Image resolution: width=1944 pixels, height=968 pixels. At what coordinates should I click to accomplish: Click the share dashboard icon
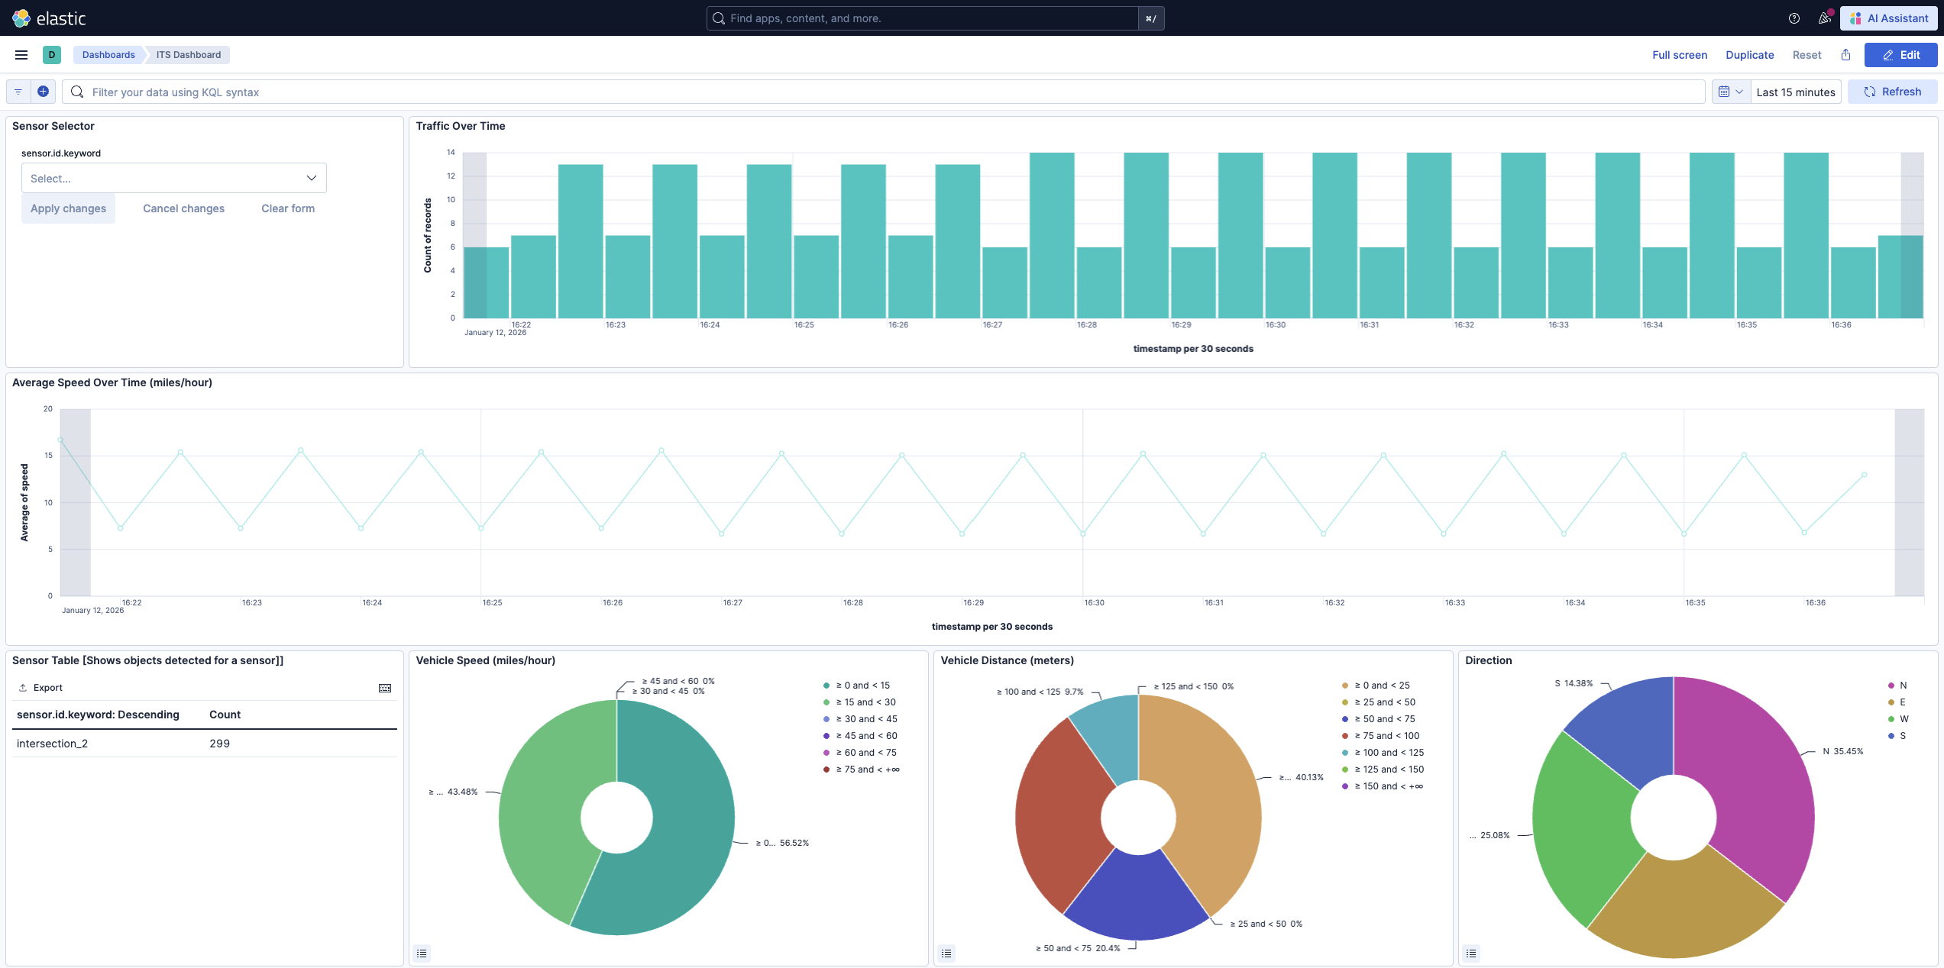tap(1846, 54)
